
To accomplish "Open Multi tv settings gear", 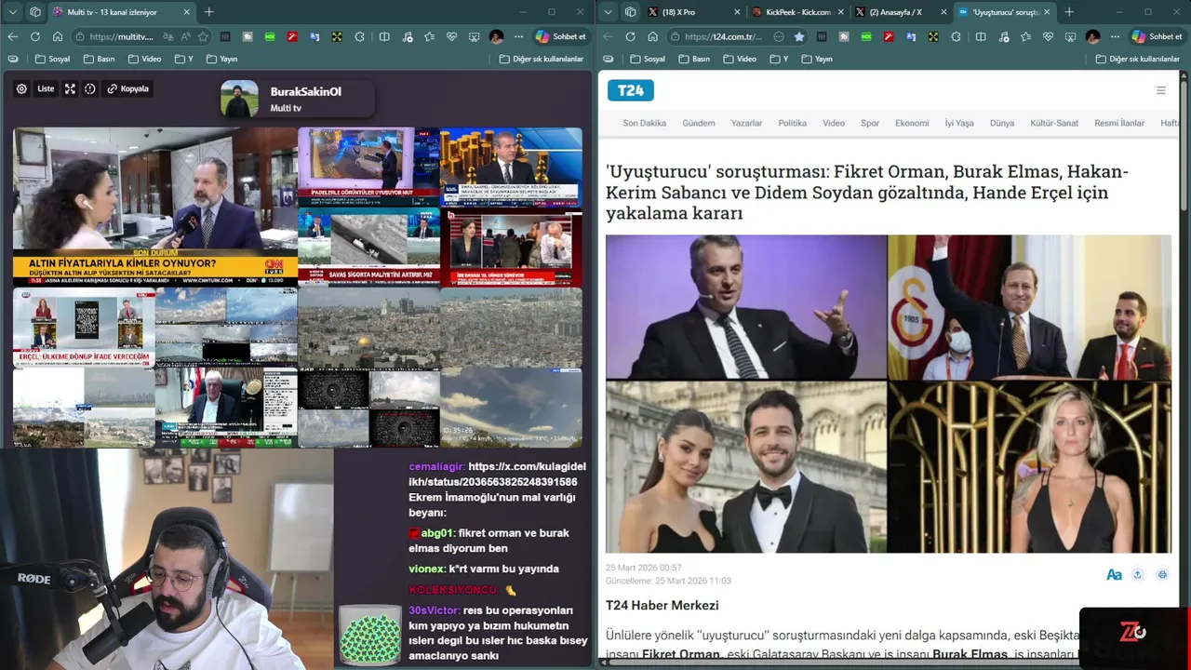I will 21,89.
